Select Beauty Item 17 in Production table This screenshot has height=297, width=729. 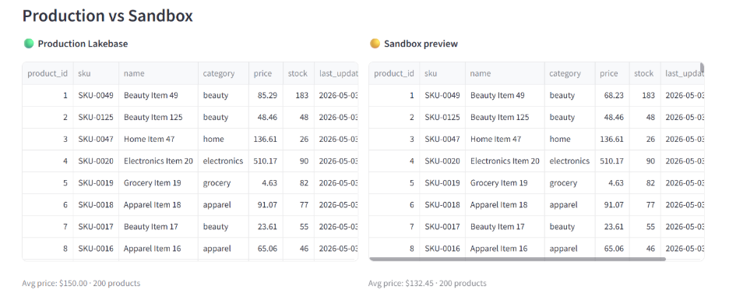coord(159,227)
